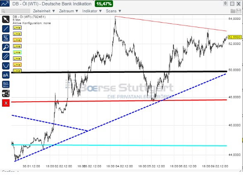Click the chart logo icon in title bar
This screenshot has width=243, height=175.
tap(5, 4)
